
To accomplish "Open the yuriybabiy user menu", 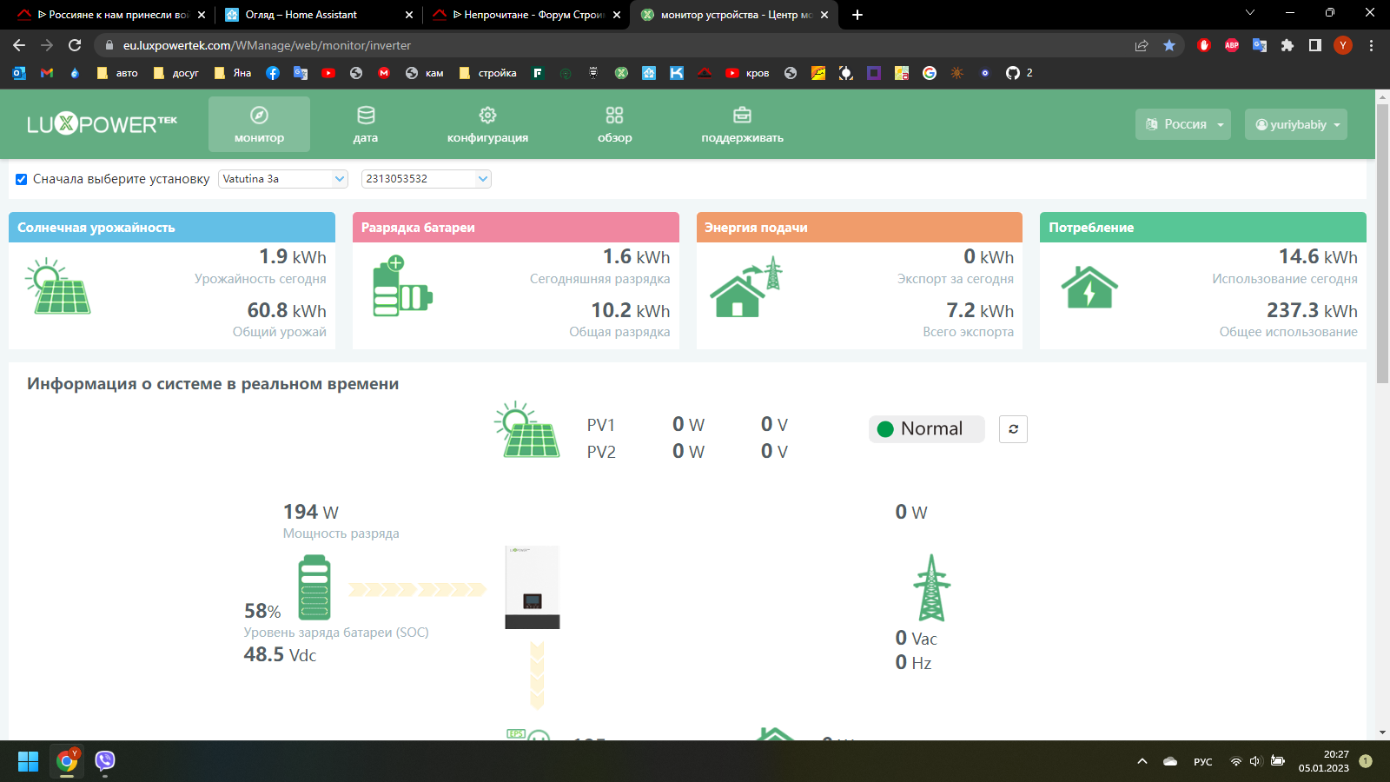I will (1296, 124).
